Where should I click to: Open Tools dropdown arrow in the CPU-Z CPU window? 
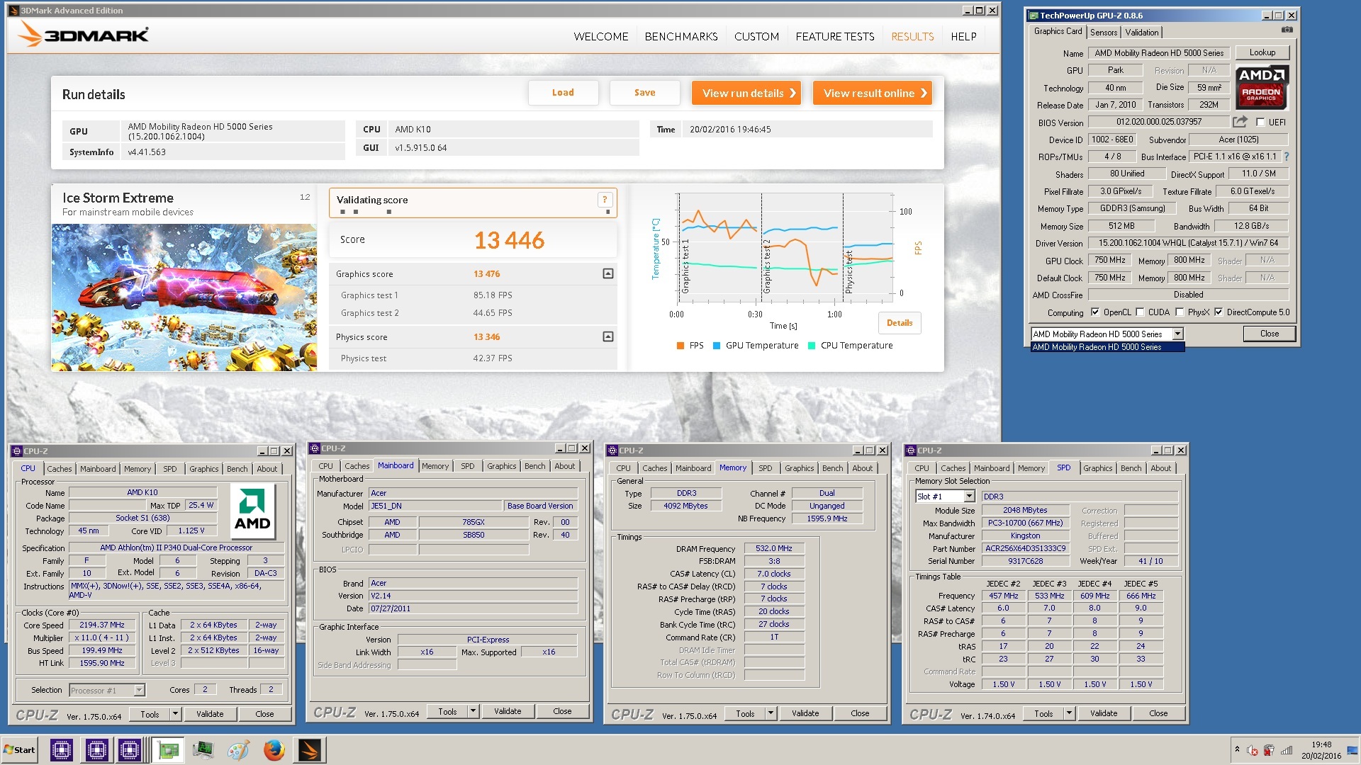[x=175, y=714]
